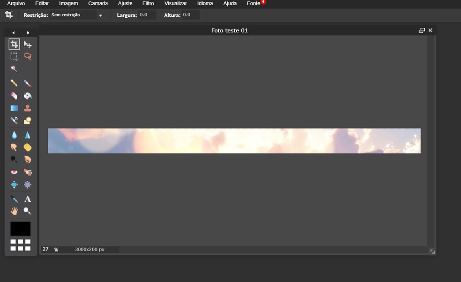This screenshot has height=282, width=461.
Task: Open the Arquivo menu
Action: coord(16,4)
